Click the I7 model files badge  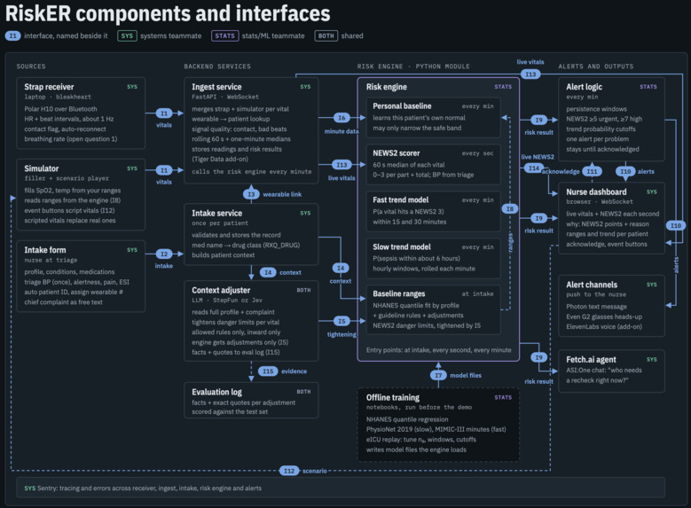point(438,375)
